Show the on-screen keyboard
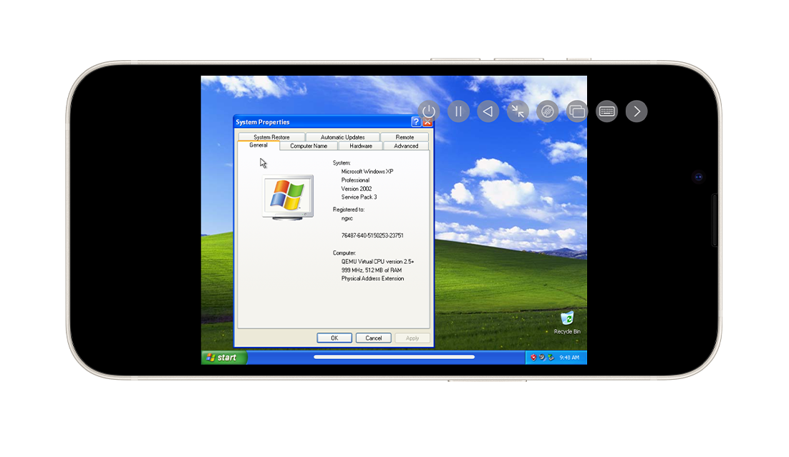The width and height of the screenshot is (789, 457). (607, 111)
